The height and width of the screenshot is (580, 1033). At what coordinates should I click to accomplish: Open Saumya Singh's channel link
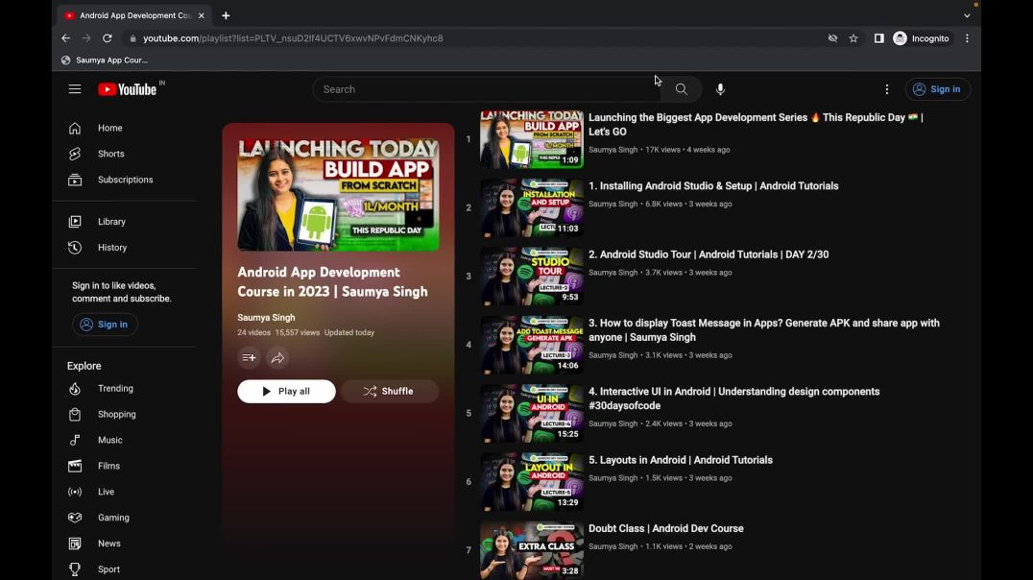click(x=266, y=317)
